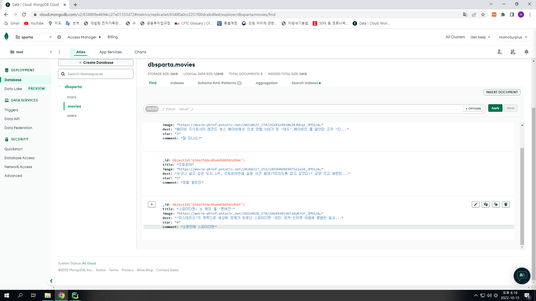Open Billing link
Image resolution: width=536 pixels, height=301 pixels.
point(113,37)
